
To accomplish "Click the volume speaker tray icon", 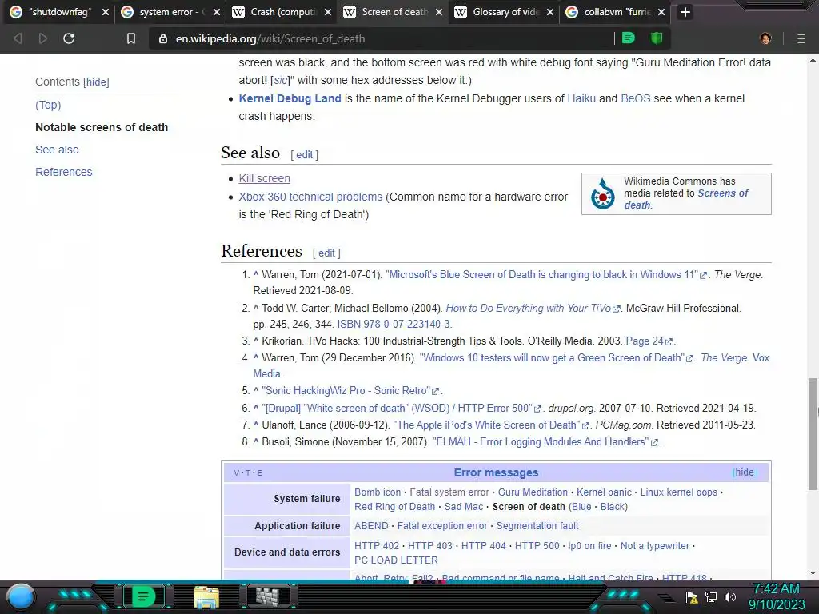I will 730,597.
